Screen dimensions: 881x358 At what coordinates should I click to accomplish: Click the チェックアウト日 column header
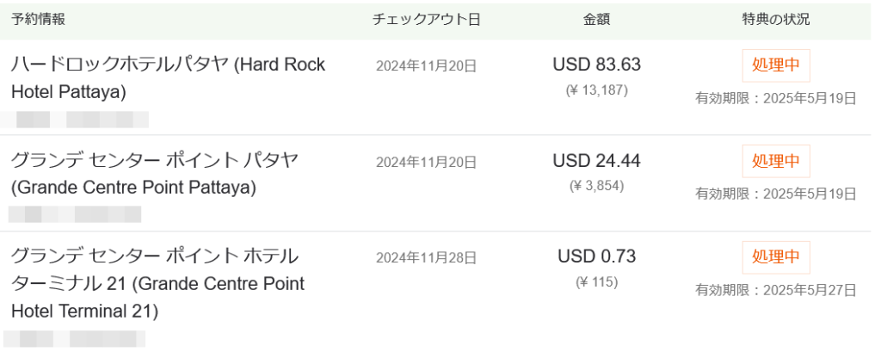click(426, 19)
